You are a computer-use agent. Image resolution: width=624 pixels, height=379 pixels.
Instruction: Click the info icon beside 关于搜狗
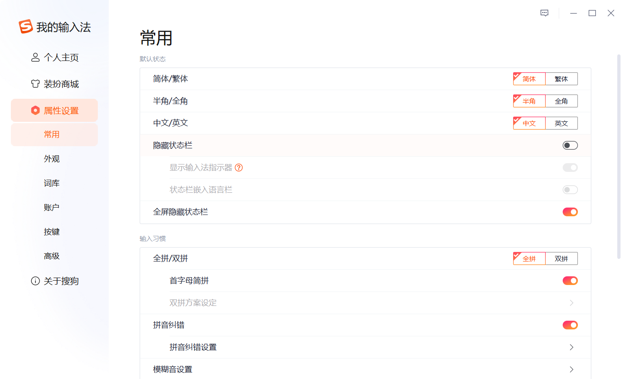tap(35, 281)
